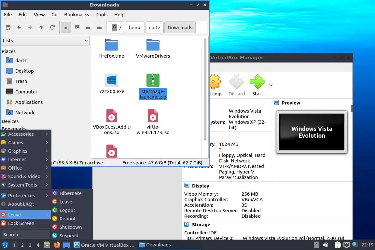
Task: Choose Shutdown in Leave submenu
Action: (x=72, y=227)
